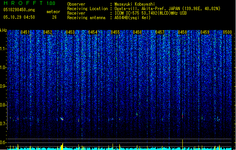Click the date stamp 05.10.29 04:50
This screenshot has width=236, height=150.
[x=19, y=17]
